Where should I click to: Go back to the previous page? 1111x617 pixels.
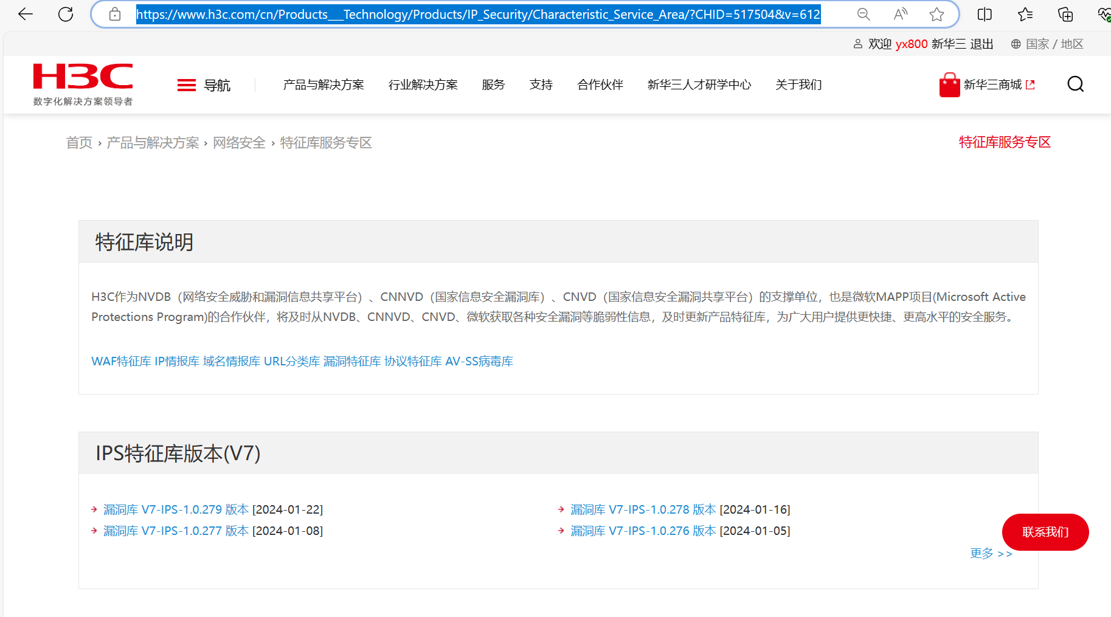click(26, 14)
